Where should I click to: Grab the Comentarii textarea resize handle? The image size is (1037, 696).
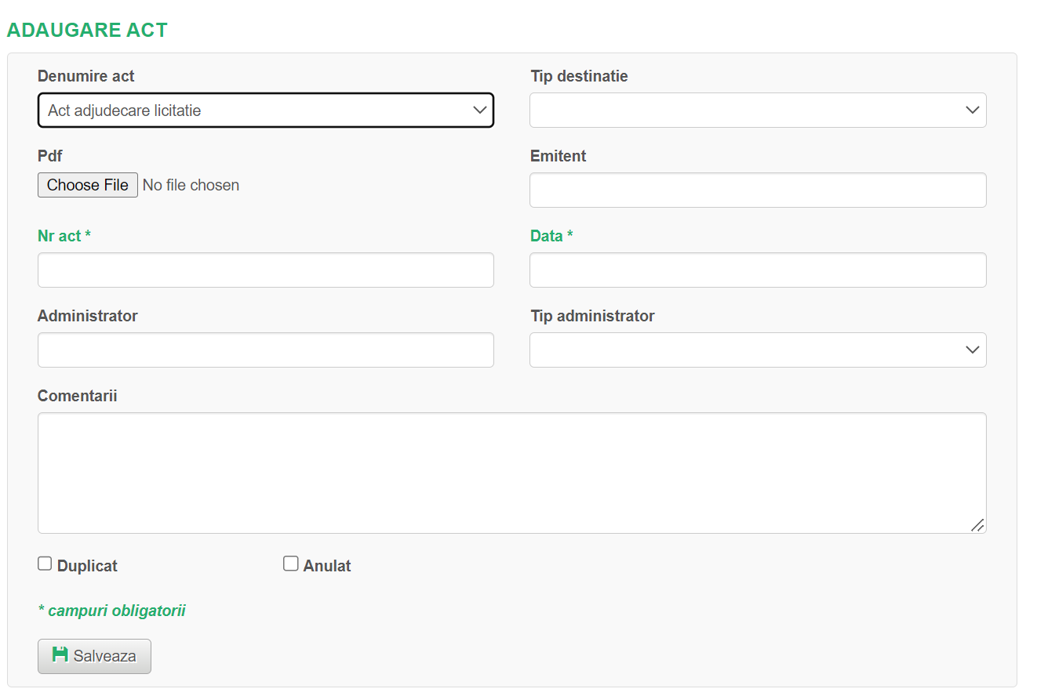click(977, 525)
